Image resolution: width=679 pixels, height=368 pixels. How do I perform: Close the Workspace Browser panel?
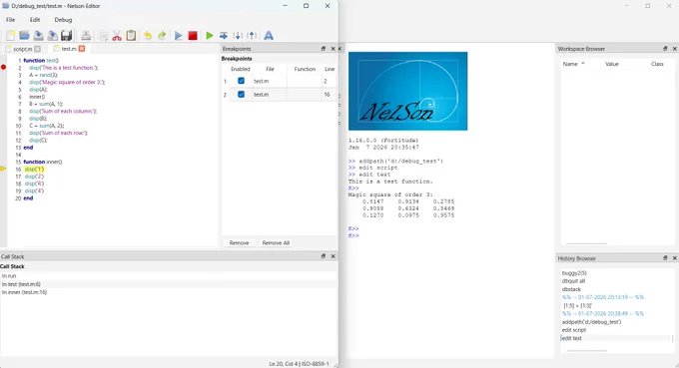675,49
